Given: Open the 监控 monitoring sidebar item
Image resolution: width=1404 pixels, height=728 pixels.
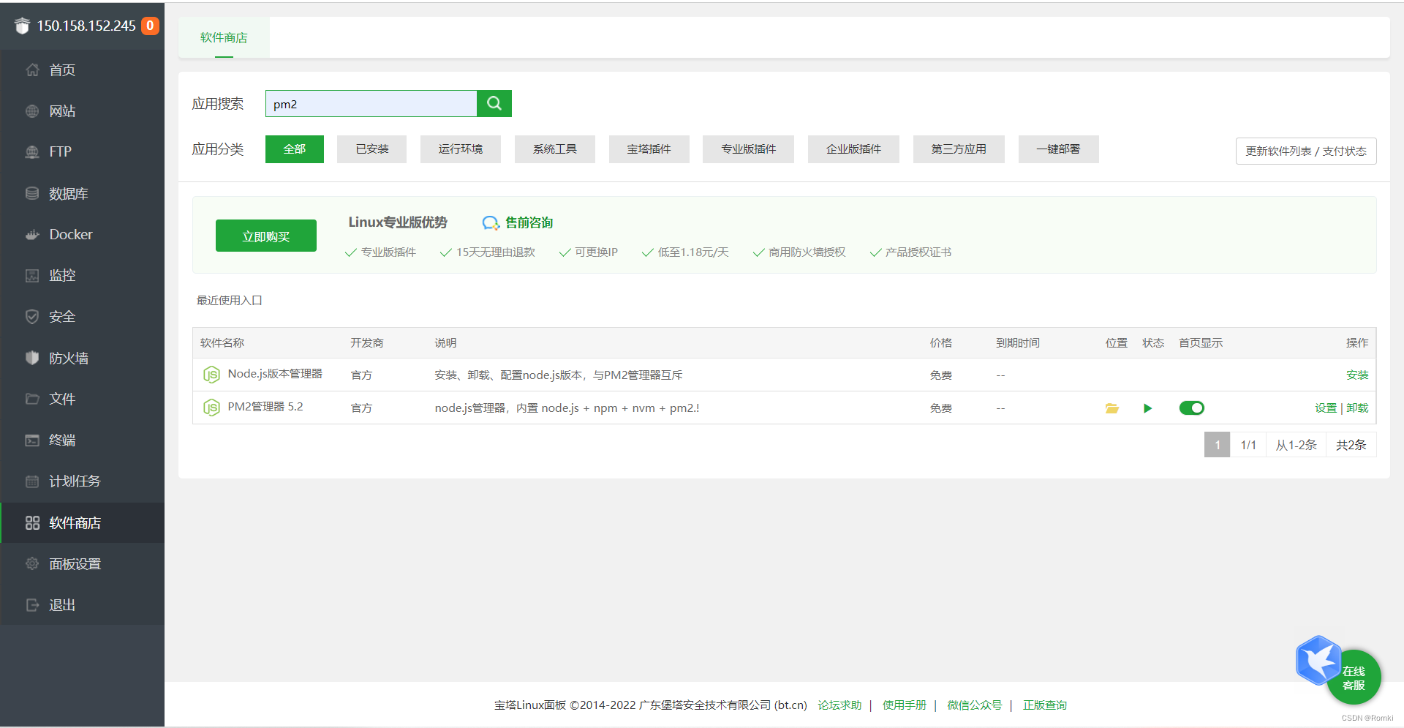Looking at the screenshot, I should (82, 276).
